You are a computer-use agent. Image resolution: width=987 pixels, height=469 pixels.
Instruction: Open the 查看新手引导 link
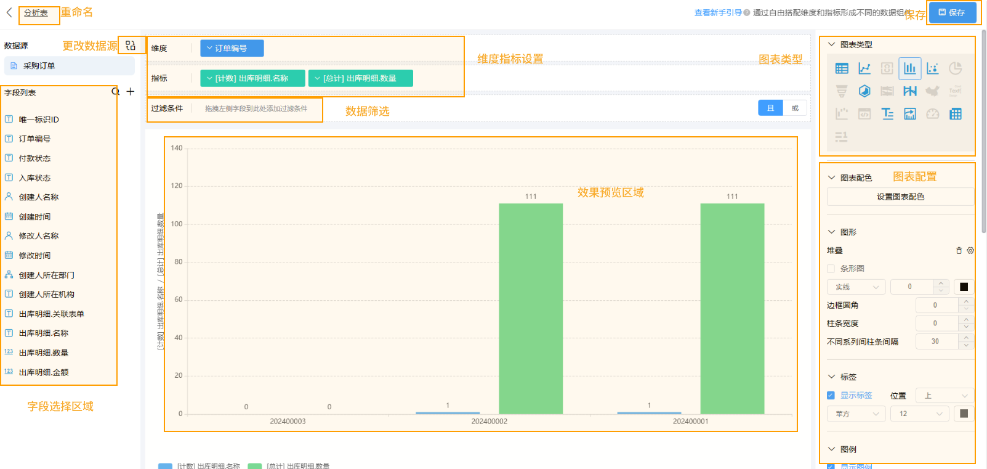click(717, 12)
